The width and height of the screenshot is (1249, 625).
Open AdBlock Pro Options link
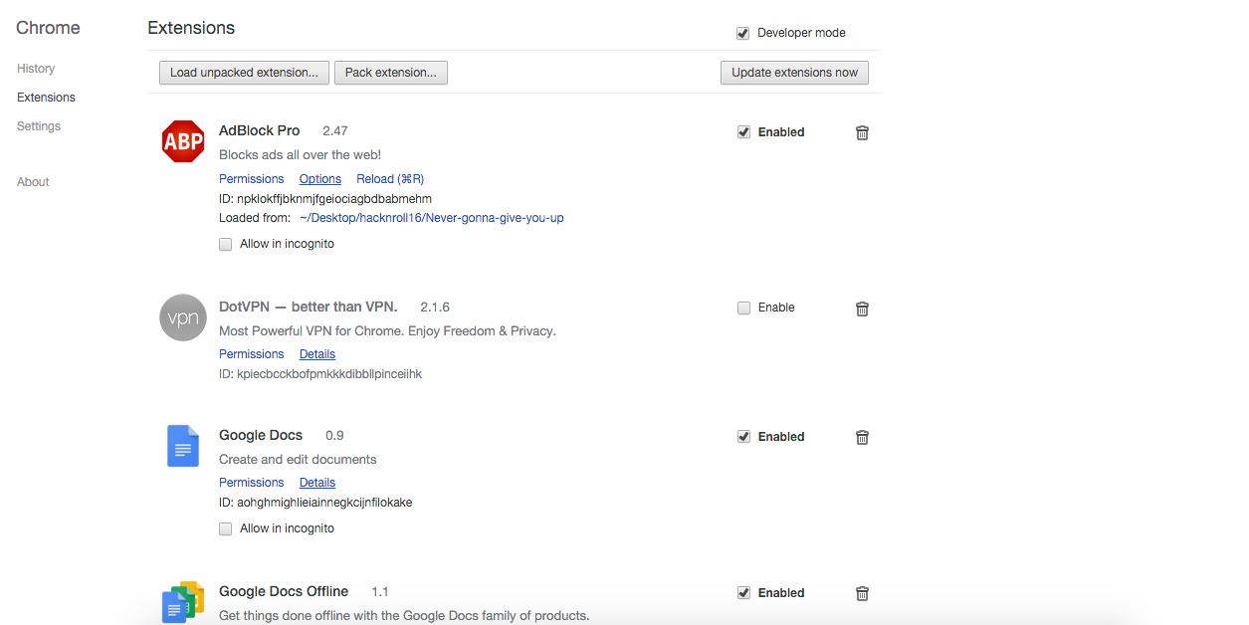tap(320, 179)
